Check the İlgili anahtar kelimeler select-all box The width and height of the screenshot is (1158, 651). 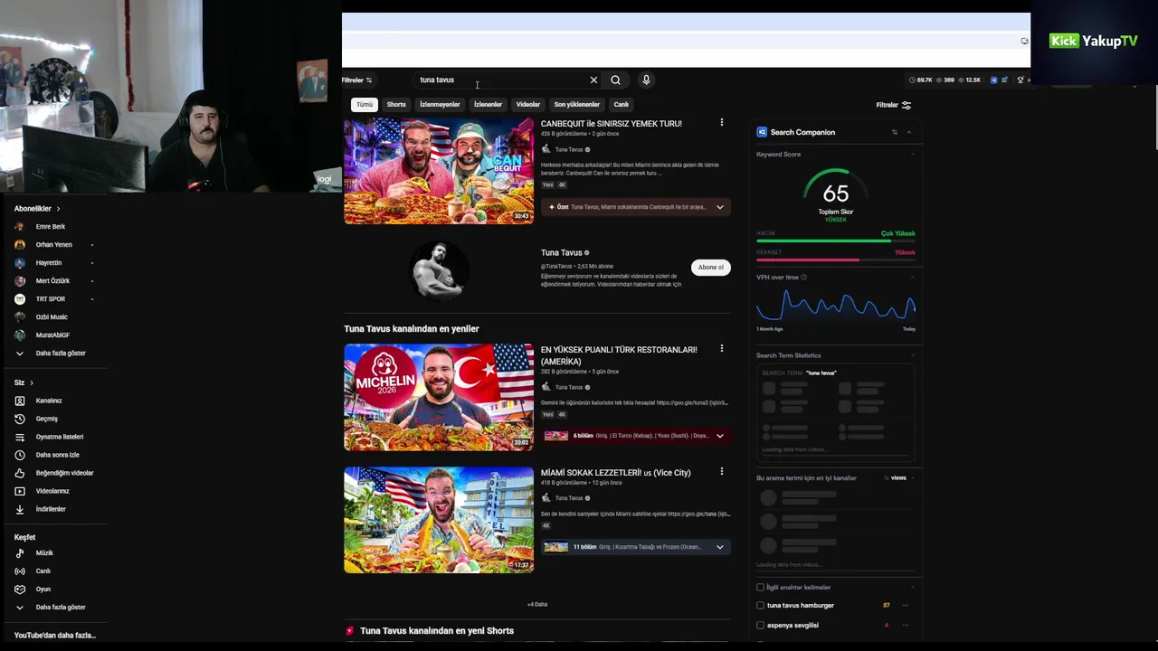point(760,587)
